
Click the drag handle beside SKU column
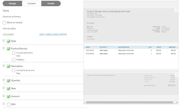tap(4, 104)
